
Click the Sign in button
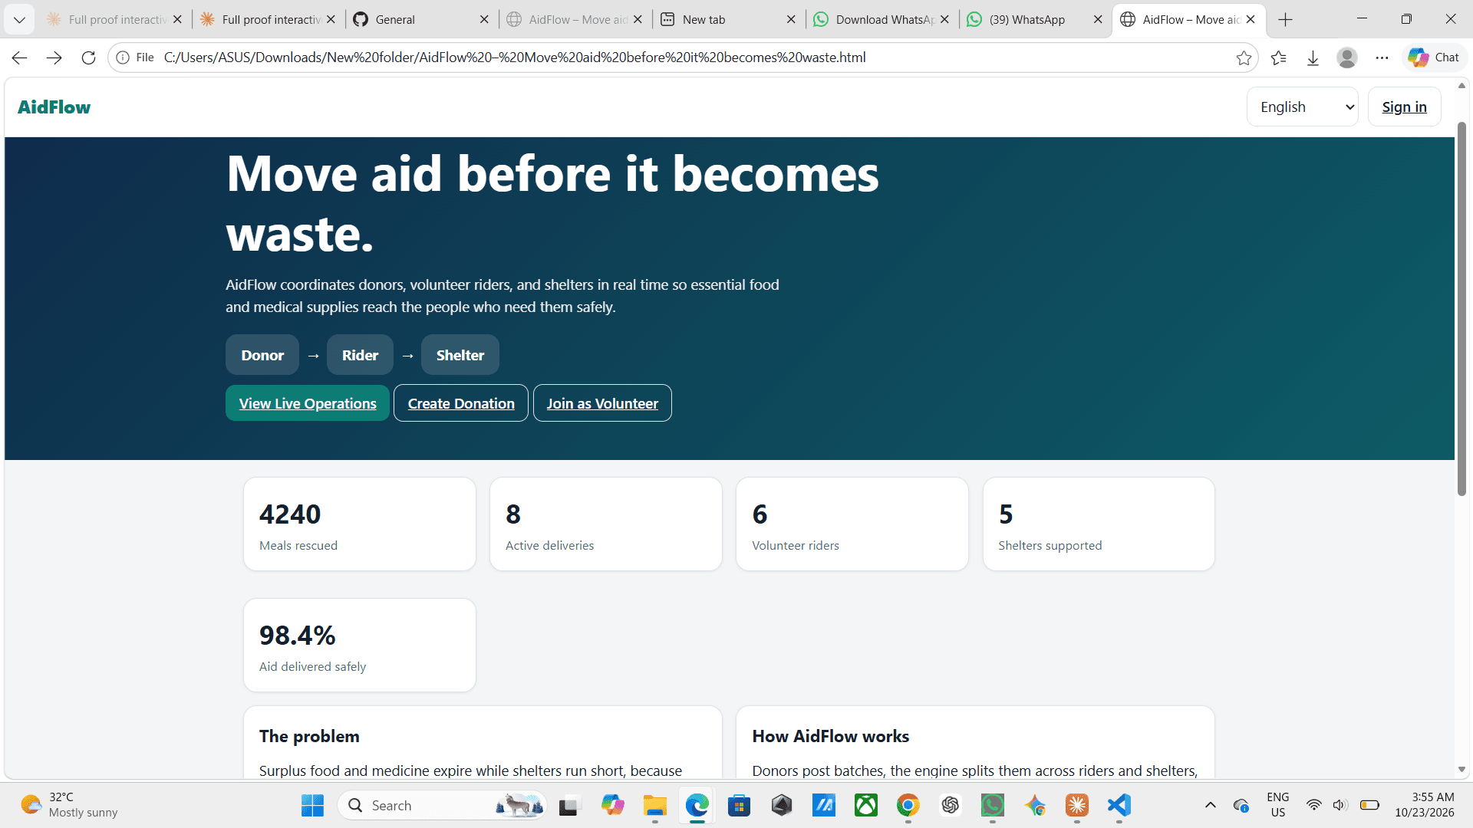(1404, 107)
